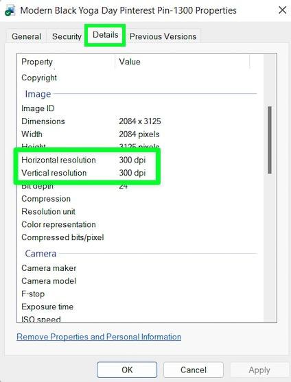Click the Camera maker property row
This screenshot has width=291, height=382.
(x=140, y=268)
